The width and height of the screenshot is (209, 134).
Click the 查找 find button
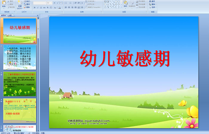(x=152, y=1)
